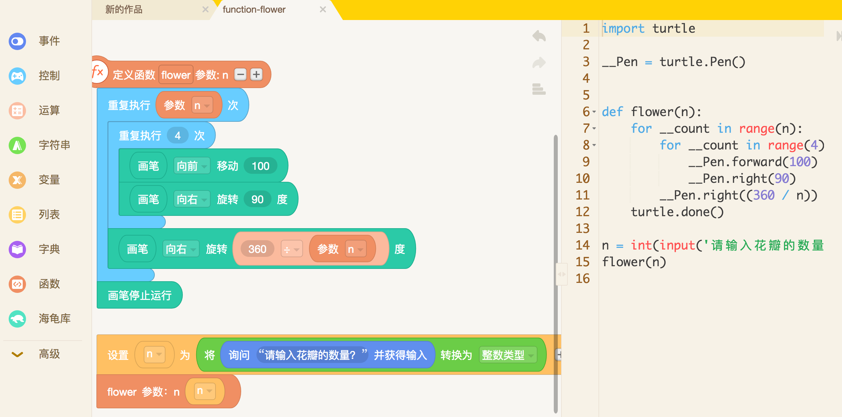Select the 控制 control category icon

(17, 76)
